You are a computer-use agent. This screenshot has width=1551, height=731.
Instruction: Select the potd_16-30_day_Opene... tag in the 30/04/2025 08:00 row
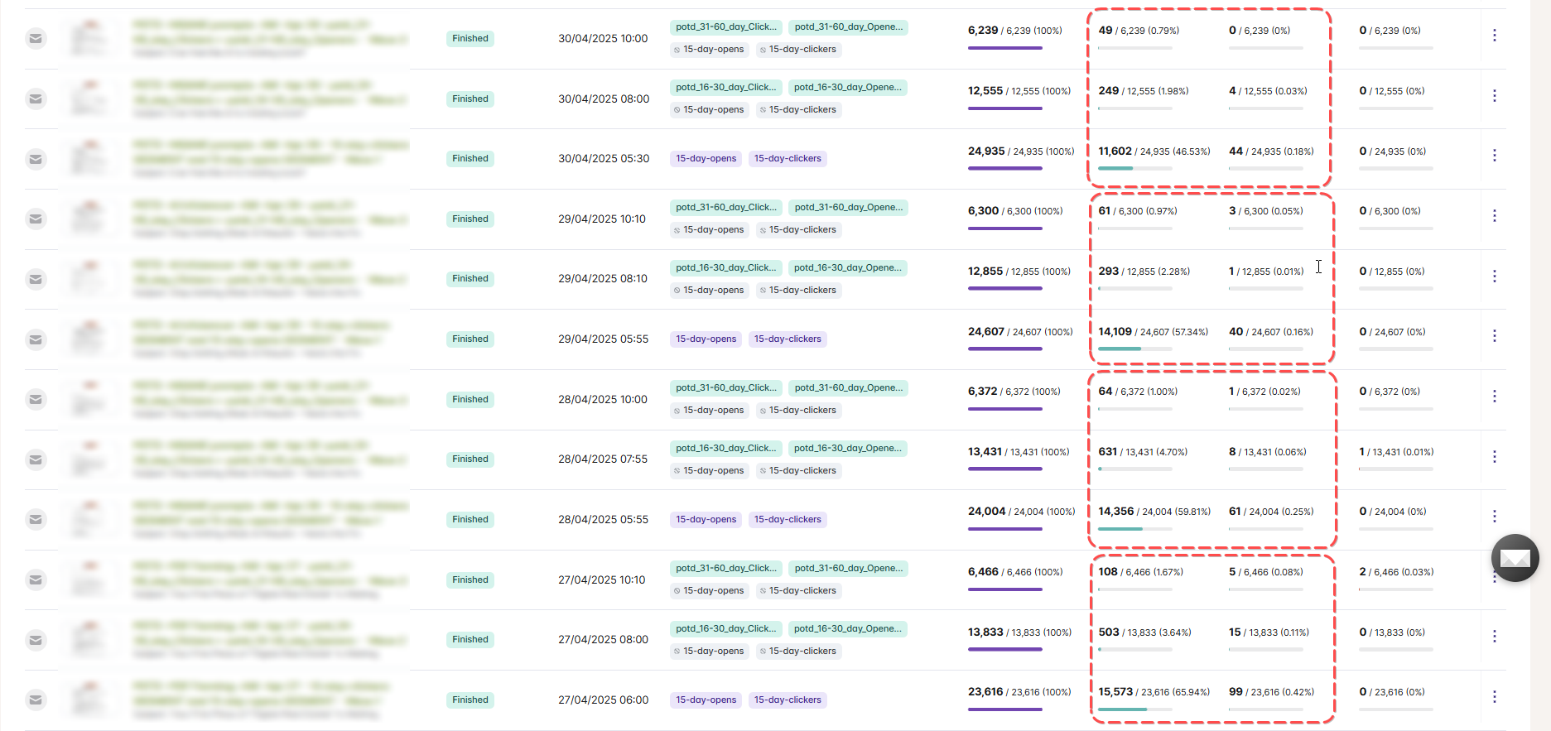pyautogui.click(x=848, y=87)
